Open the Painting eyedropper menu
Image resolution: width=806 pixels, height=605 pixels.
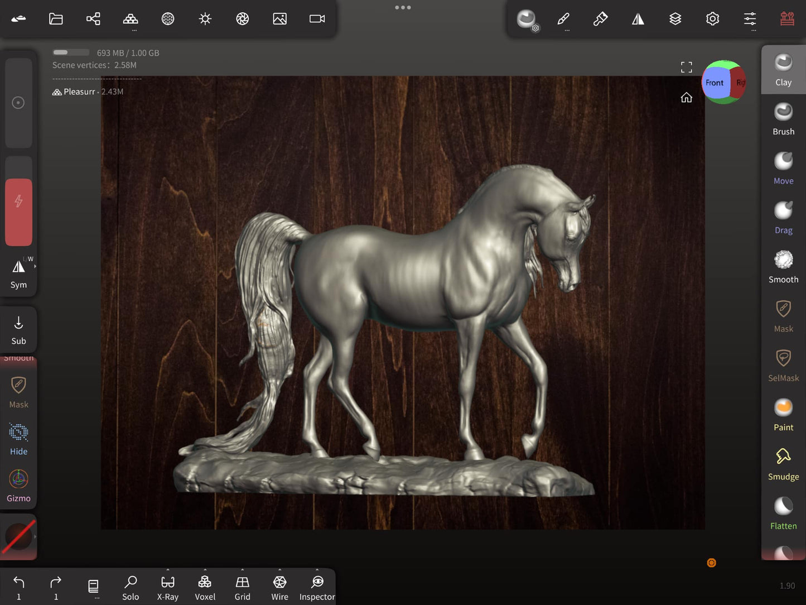click(601, 19)
